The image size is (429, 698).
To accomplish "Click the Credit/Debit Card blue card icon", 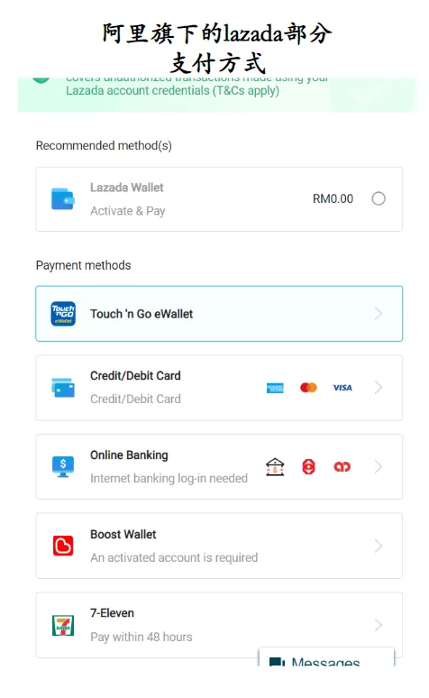I will (x=63, y=387).
